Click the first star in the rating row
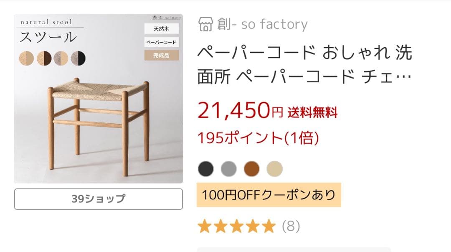This screenshot has width=451, height=252. [204, 226]
